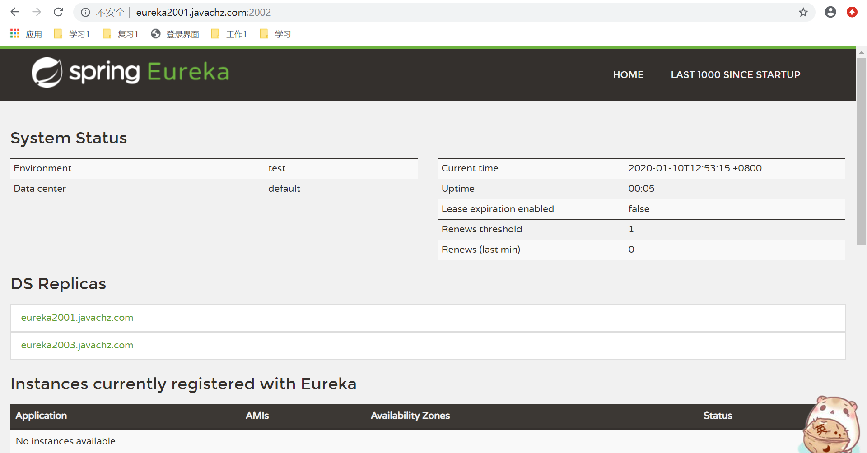This screenshot has width=867, height=453.
Task: Click the System Status heading
Action: pyautogui.click(x=69, y=138)
